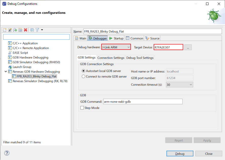Delete the selected launch configuration
This screenshot has width=225, height=160.
point(26,30)
